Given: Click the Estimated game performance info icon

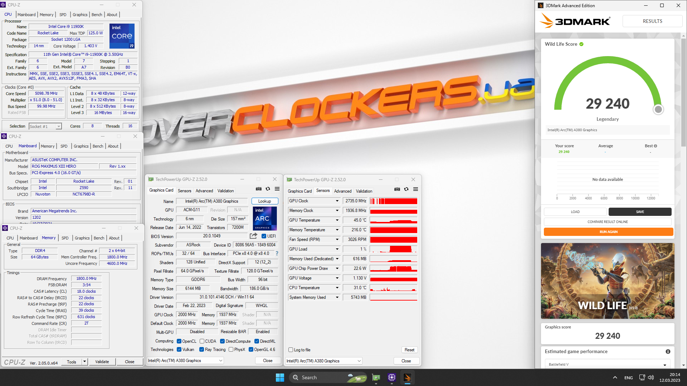Looking at the screenshot, I should 668,352.
